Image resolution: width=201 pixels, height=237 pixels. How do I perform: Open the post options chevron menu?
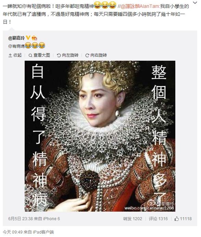195,2
